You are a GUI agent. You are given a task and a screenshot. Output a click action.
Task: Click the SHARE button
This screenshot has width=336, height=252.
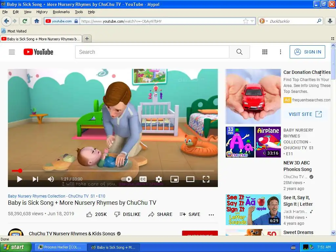tap(160, 214)
